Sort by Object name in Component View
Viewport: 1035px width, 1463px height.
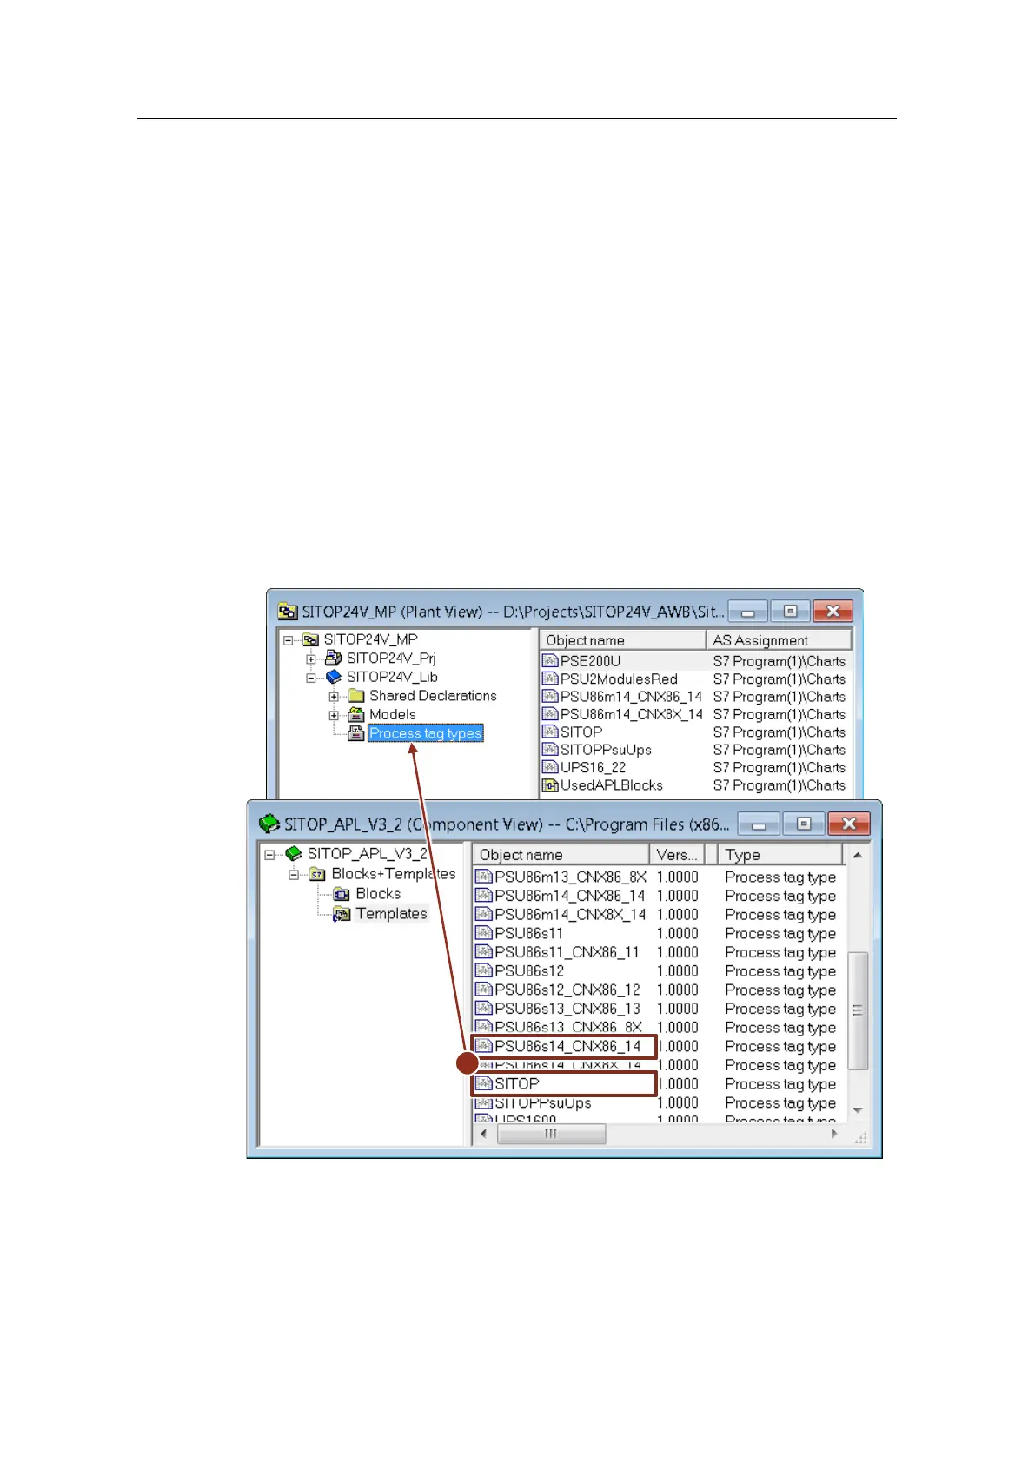(x=561, y=855)
